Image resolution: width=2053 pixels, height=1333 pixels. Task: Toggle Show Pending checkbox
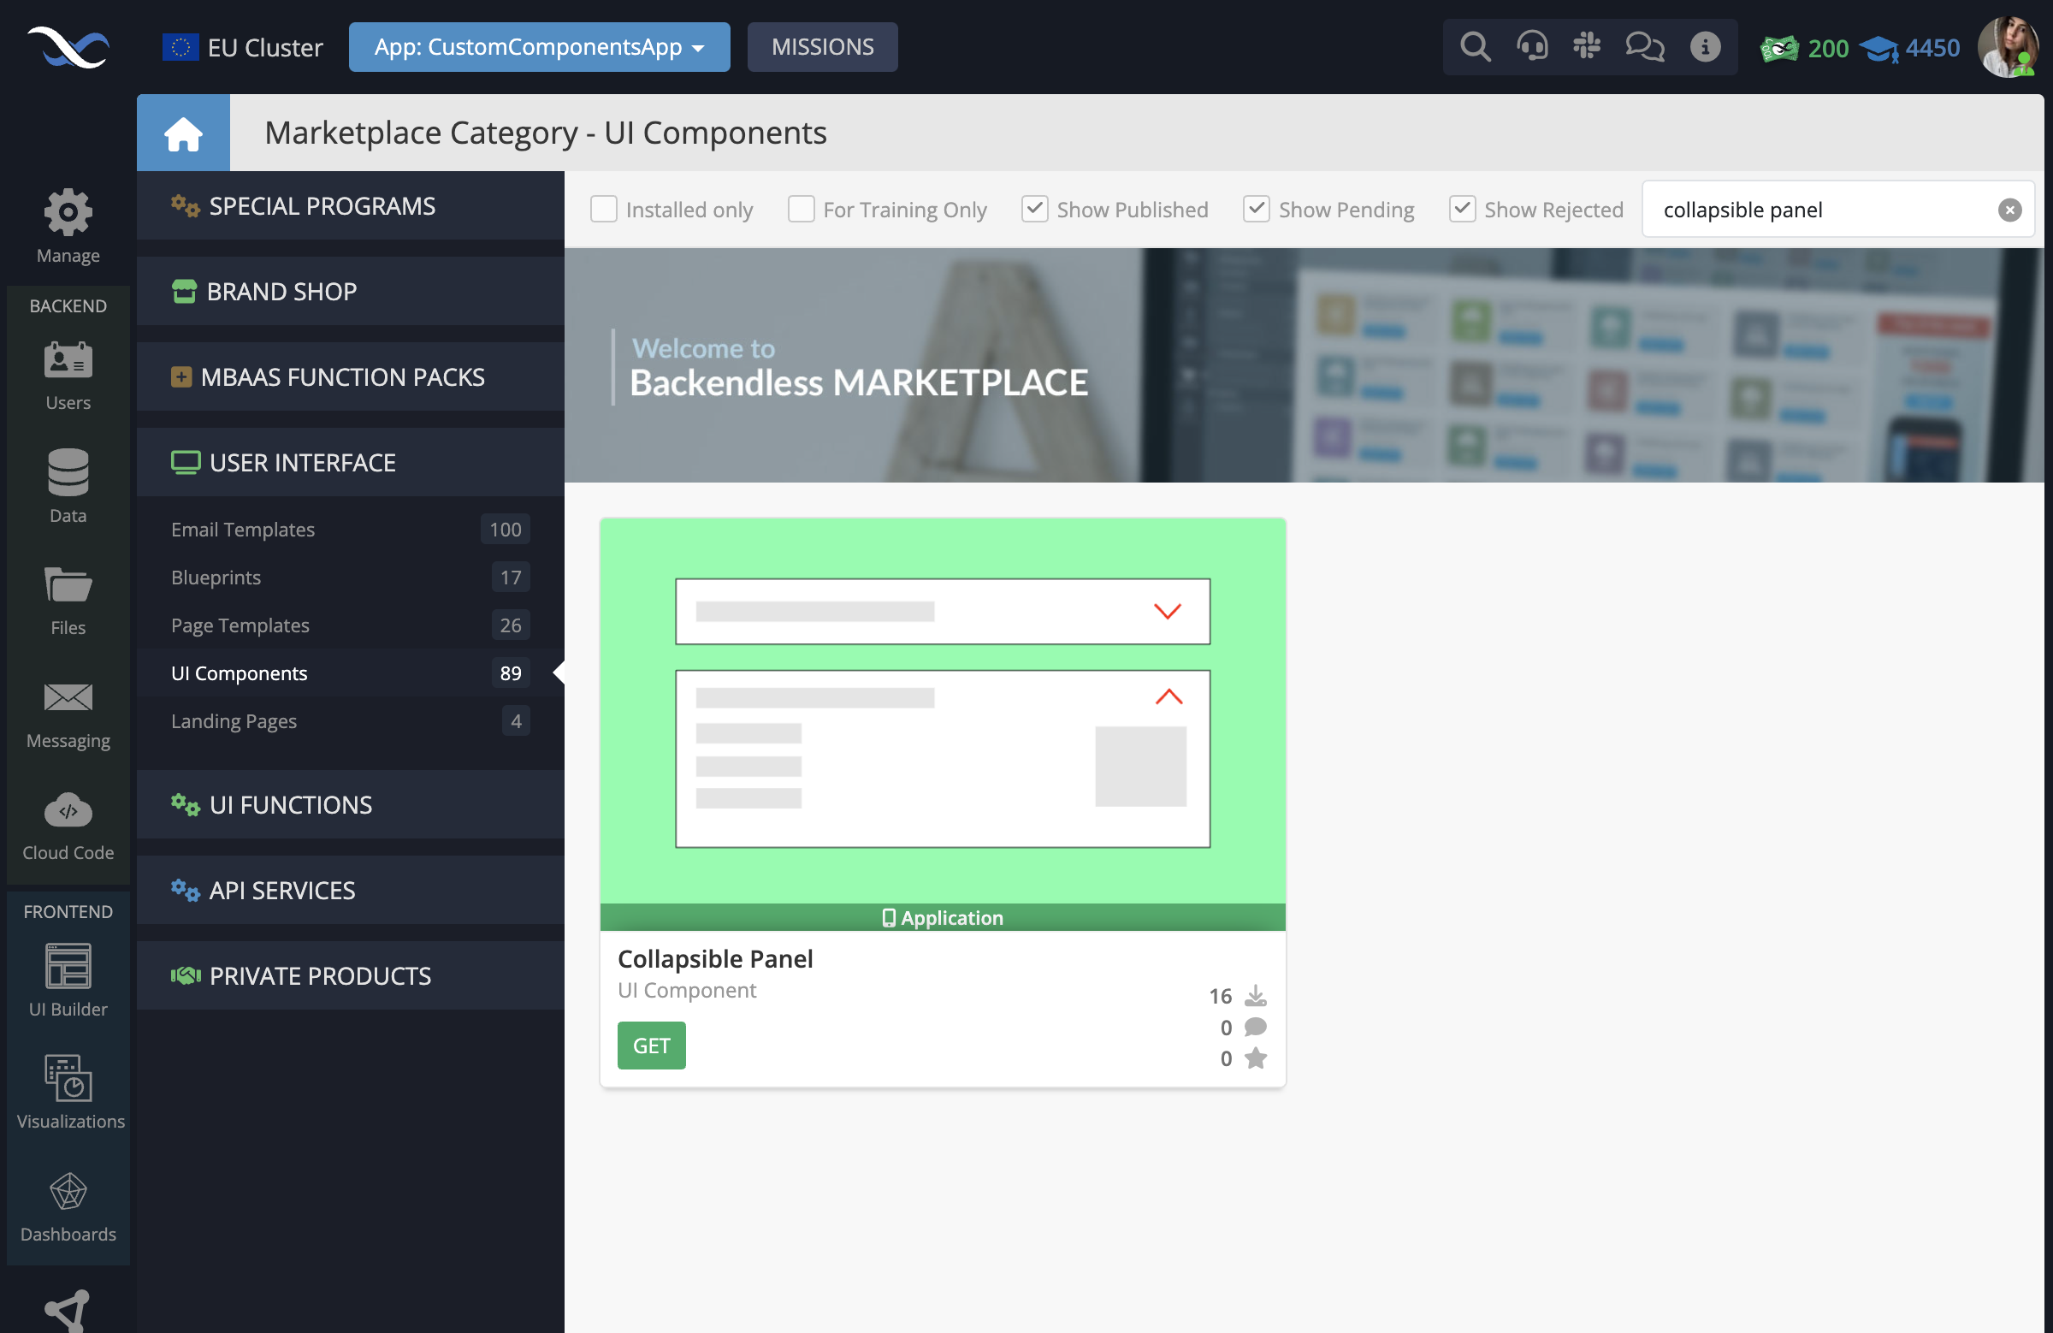[x=1256, y=210]
